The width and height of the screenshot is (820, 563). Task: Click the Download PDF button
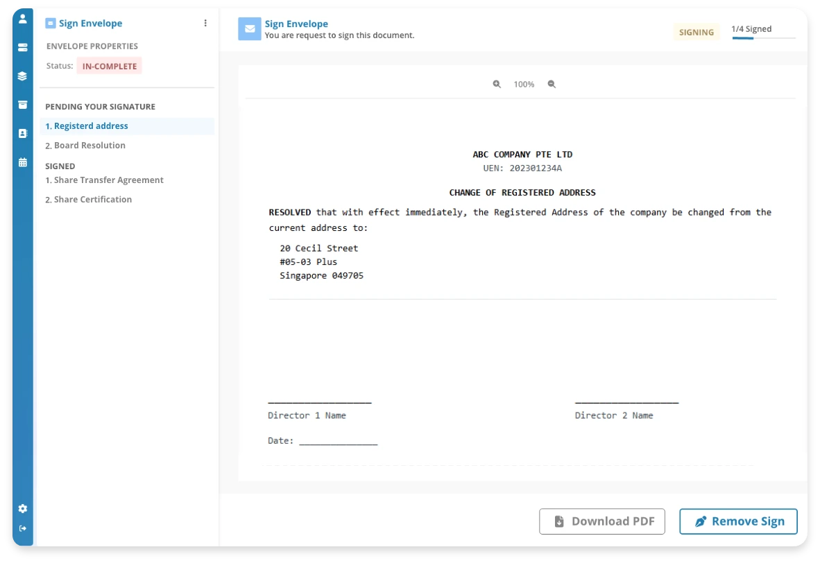click(601, 521)
